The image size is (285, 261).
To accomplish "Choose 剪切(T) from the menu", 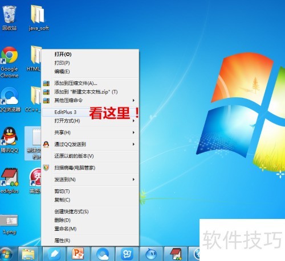I will tap(90, 191).
